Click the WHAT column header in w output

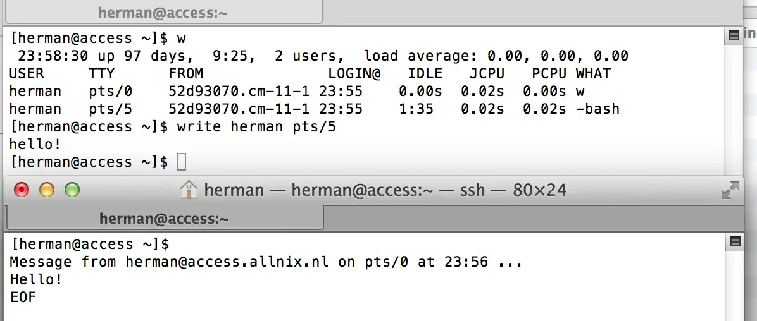(593, 74)
